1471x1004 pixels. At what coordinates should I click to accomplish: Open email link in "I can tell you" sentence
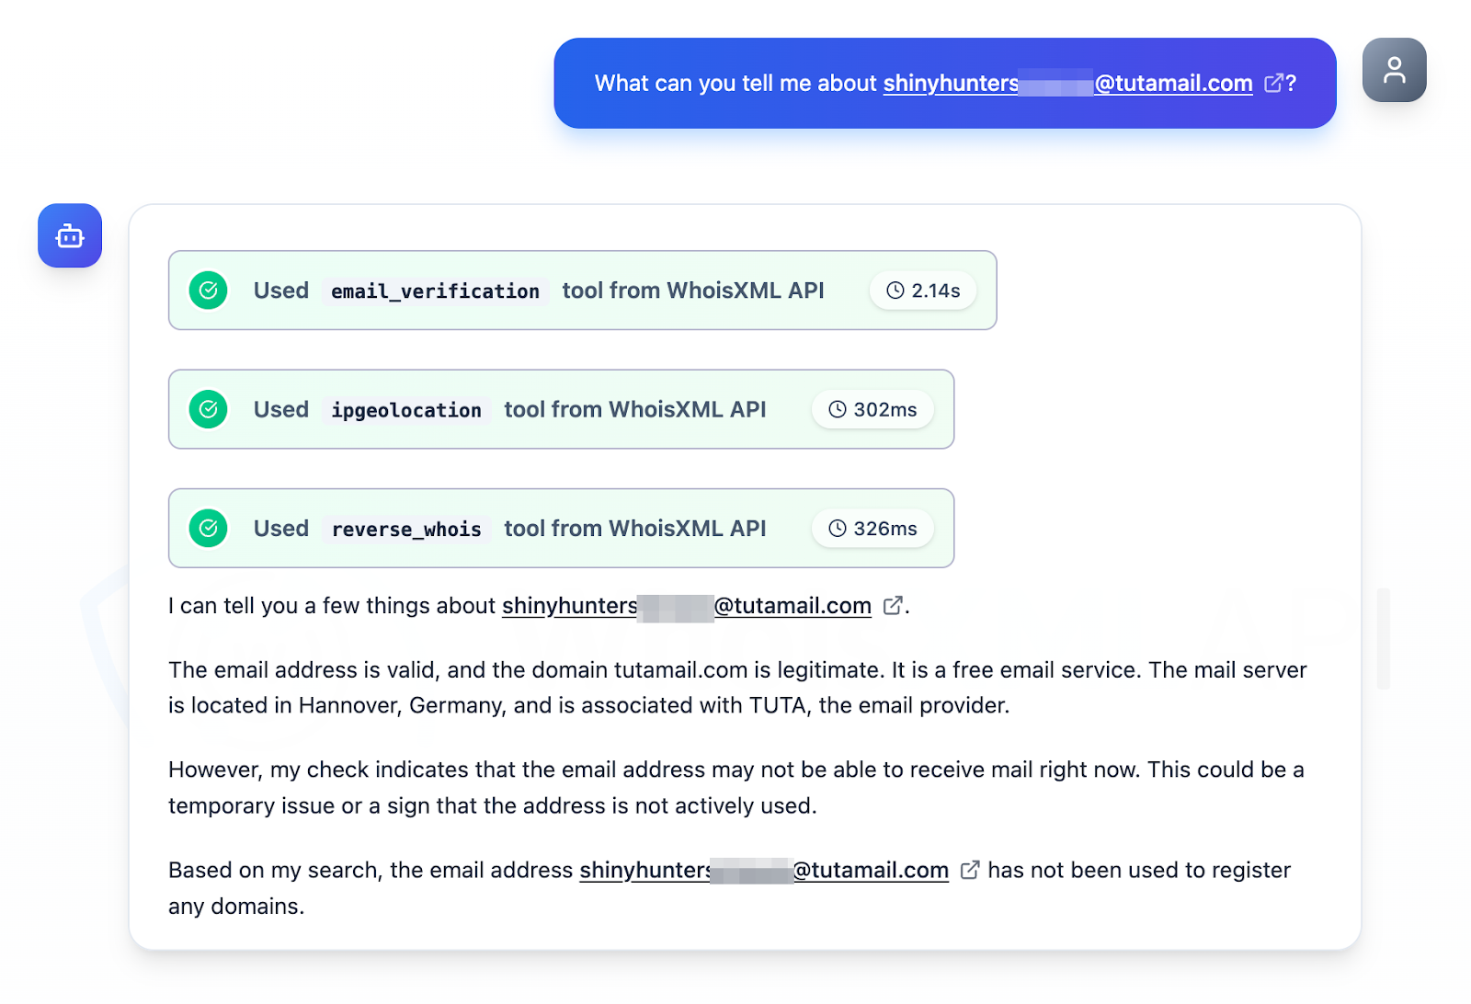686,606
